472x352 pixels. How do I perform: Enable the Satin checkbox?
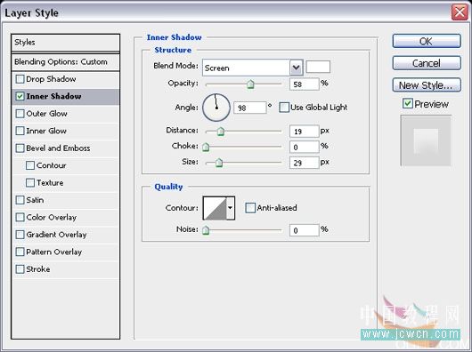point(20,200)
